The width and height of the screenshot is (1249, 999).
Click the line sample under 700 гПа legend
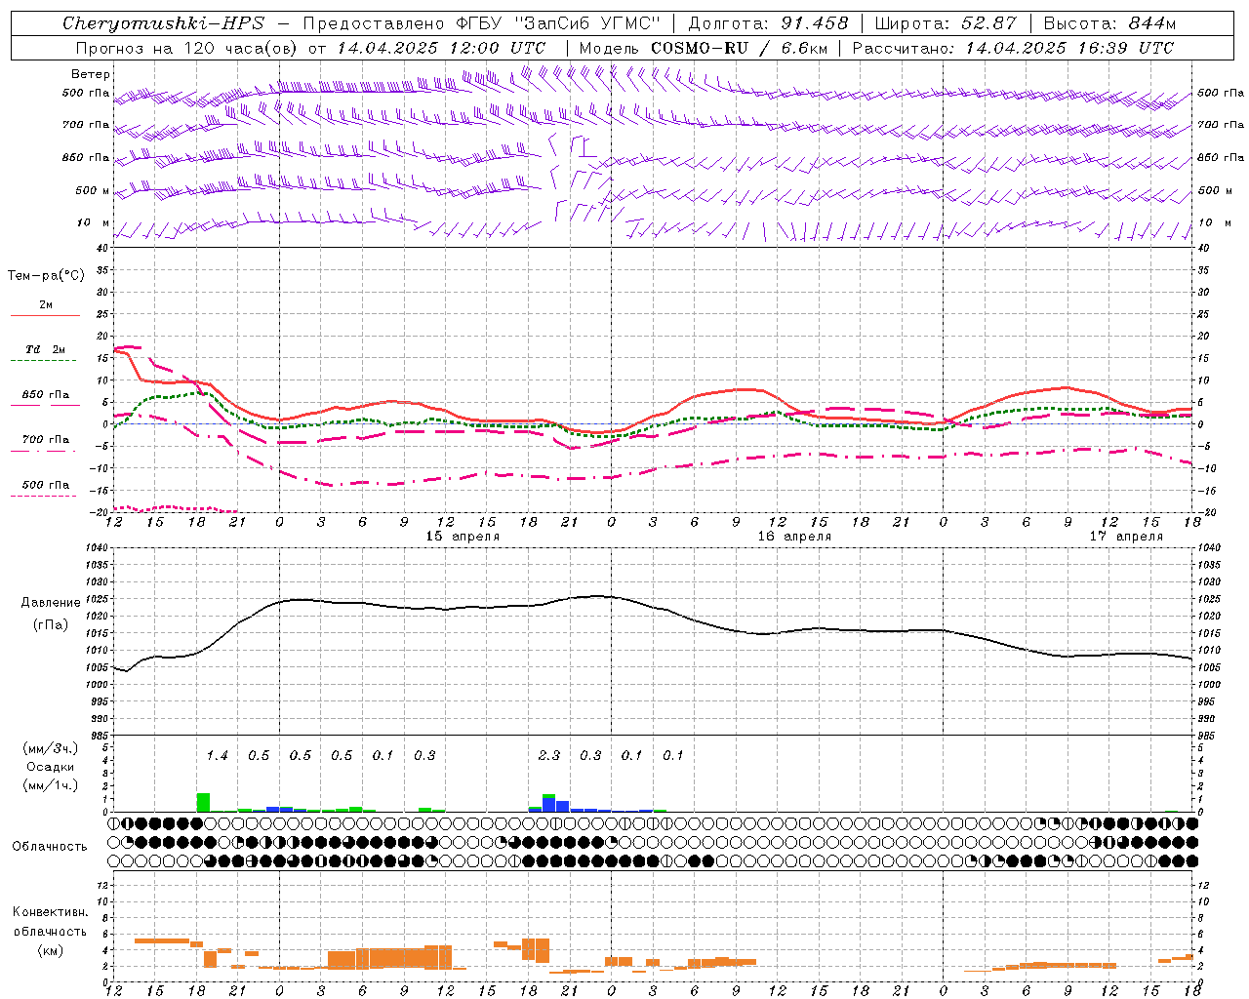coord(45,452)
